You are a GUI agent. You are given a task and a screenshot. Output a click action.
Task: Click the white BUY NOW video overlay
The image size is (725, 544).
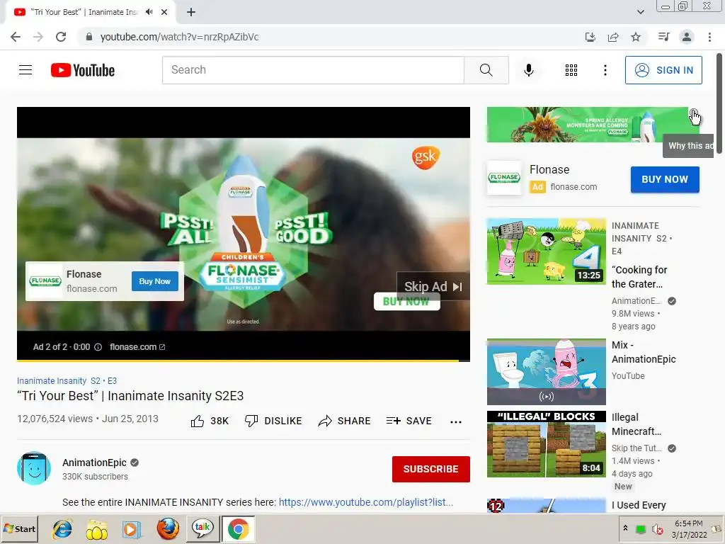tap(406, 302)
